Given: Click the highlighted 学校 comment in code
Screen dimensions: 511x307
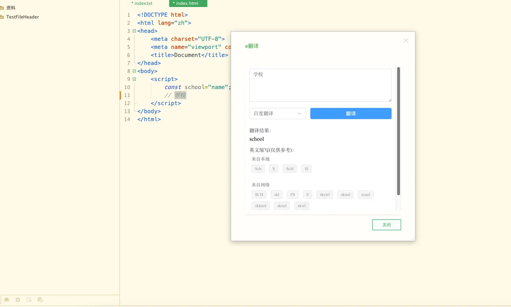Looking at the screenshot, I should [180, 95].
